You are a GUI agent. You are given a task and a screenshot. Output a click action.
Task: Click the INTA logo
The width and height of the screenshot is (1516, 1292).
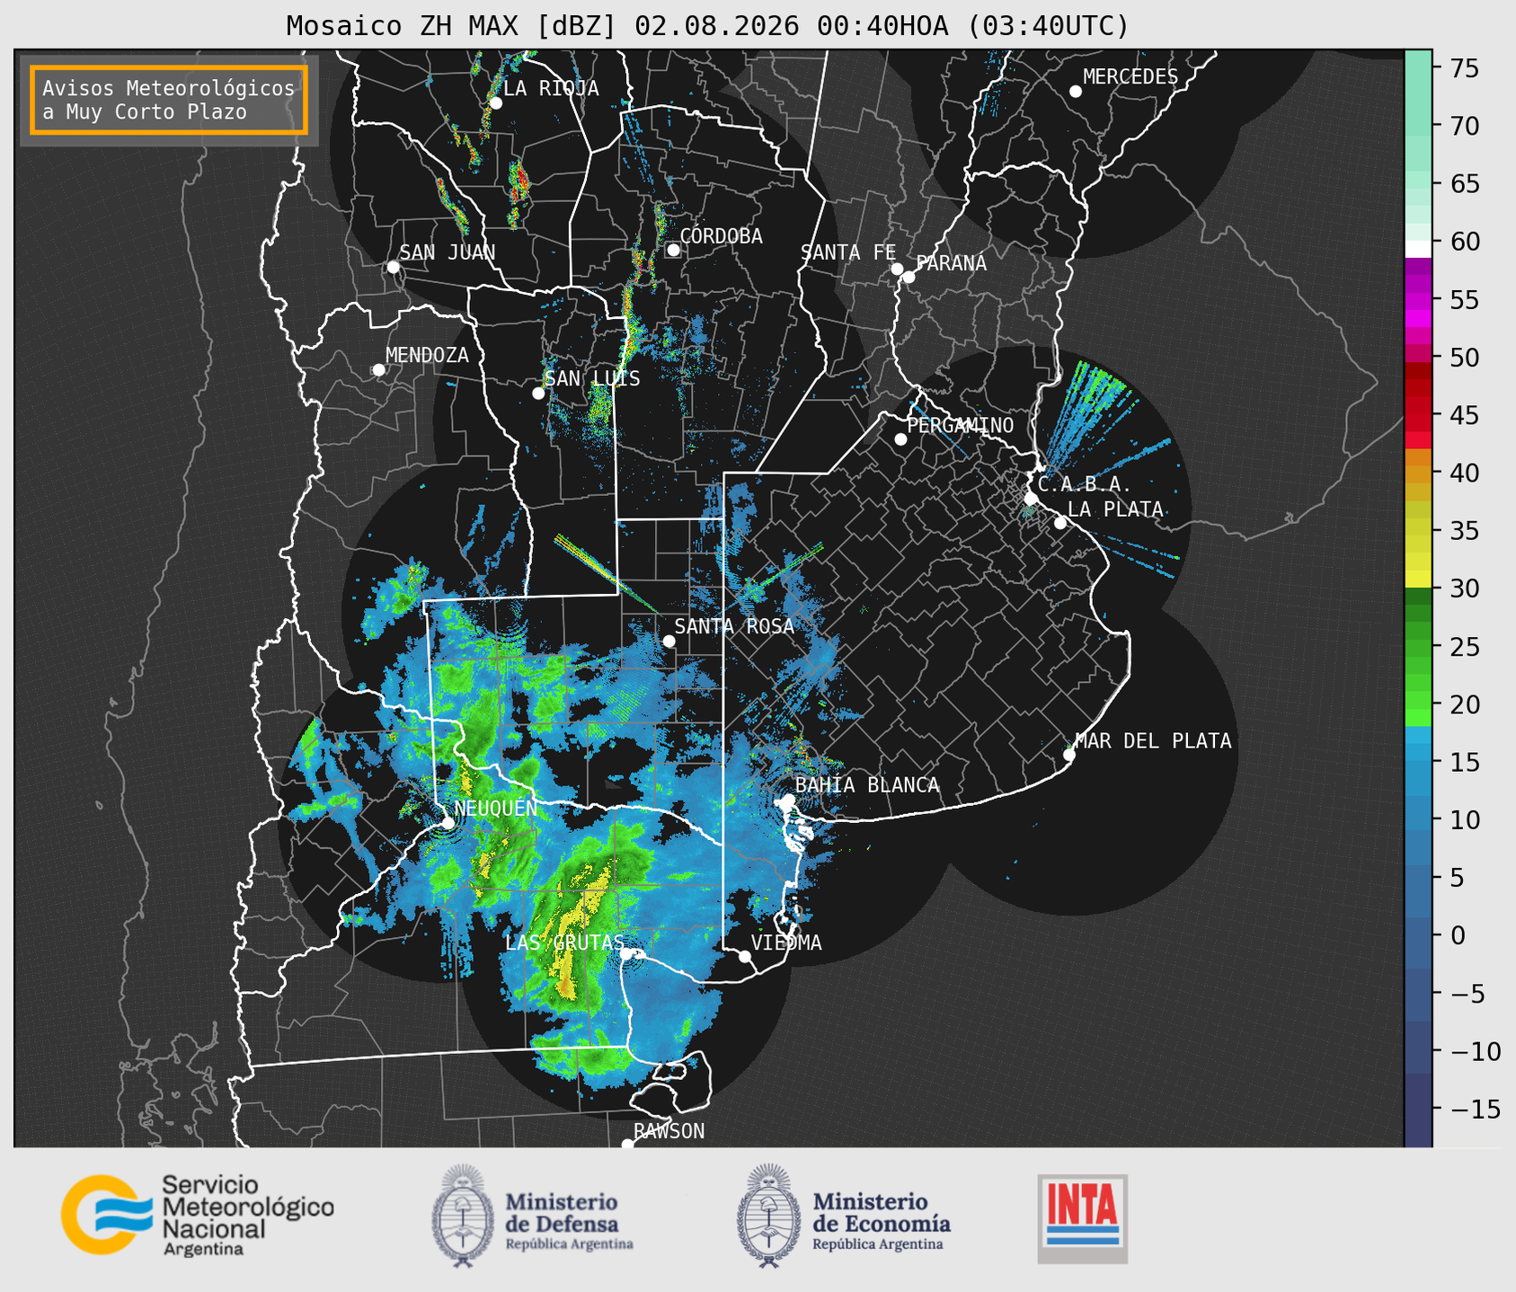click(1082, 1218)
